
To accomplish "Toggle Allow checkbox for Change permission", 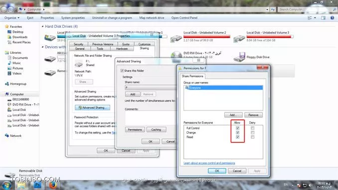I will [238, 132].
